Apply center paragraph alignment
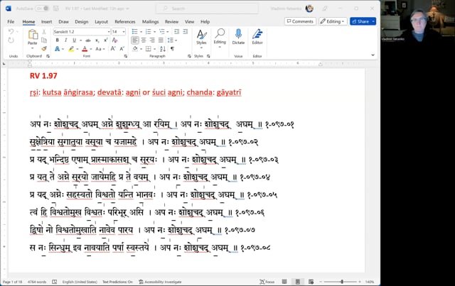The width and height of the screenshot is (455, 286). [143, 40]
